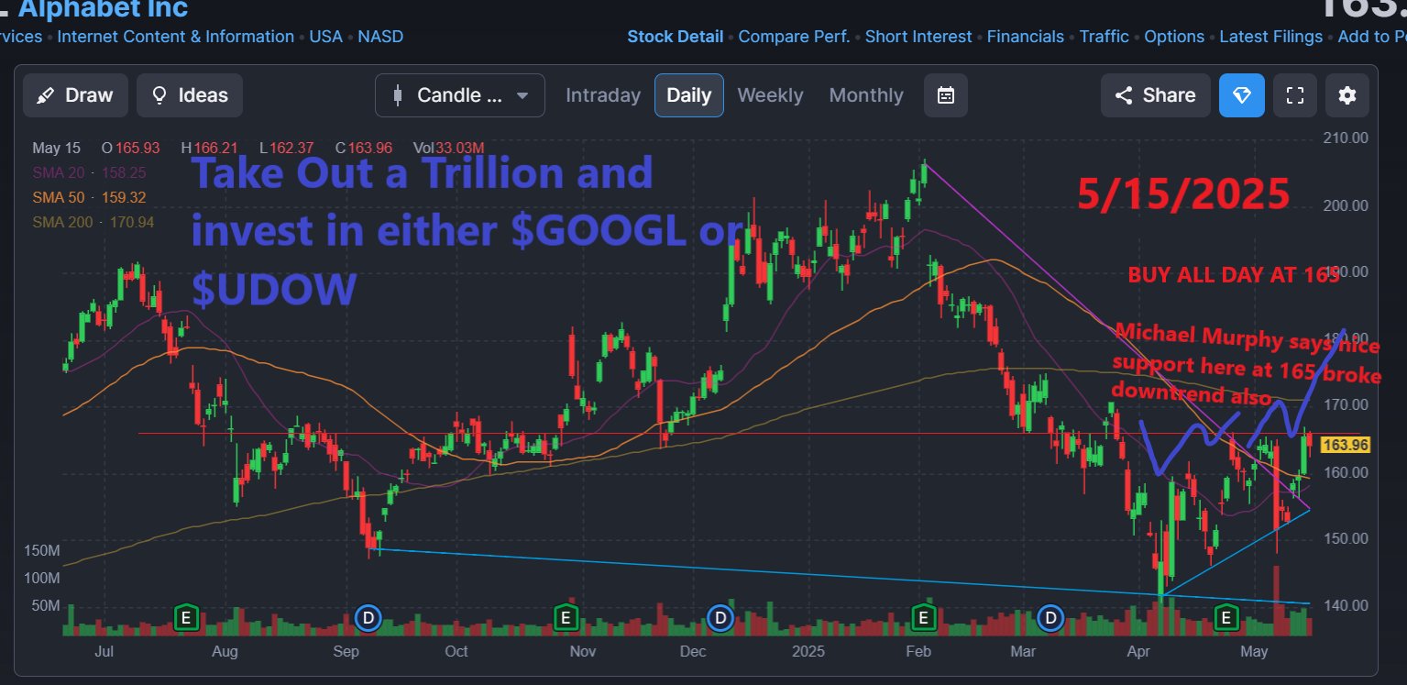Viewport: 1407px width, 685px height.
Task: Open the Financials link
Action: [1026, 37]
